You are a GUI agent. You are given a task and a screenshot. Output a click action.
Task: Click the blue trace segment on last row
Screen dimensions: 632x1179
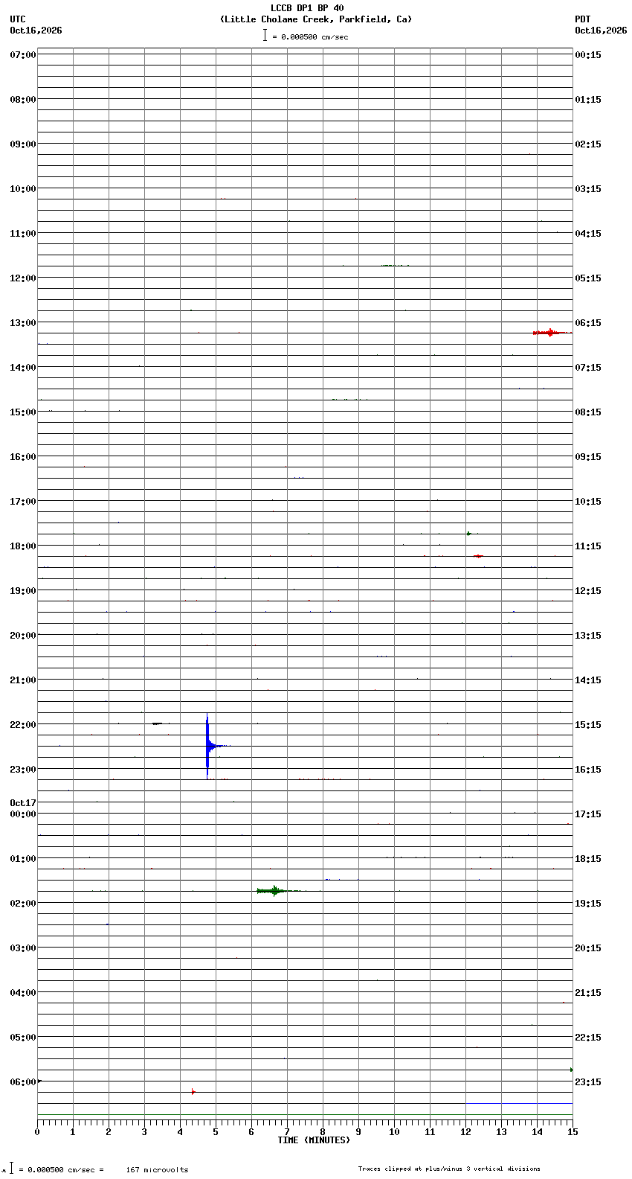(519, 1103)
